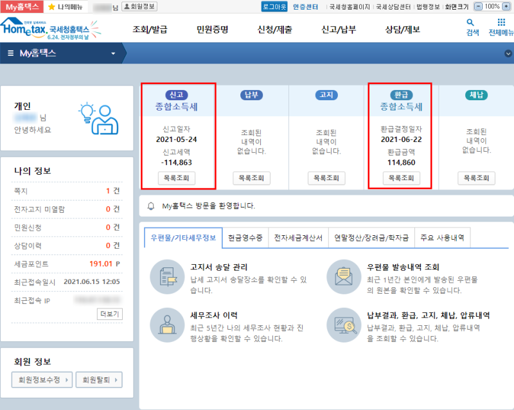The width and height of the screenshot is (514, 410).
Task: Click the 환급결정일자 2021-06-22 value
Action: pos(401,139)
